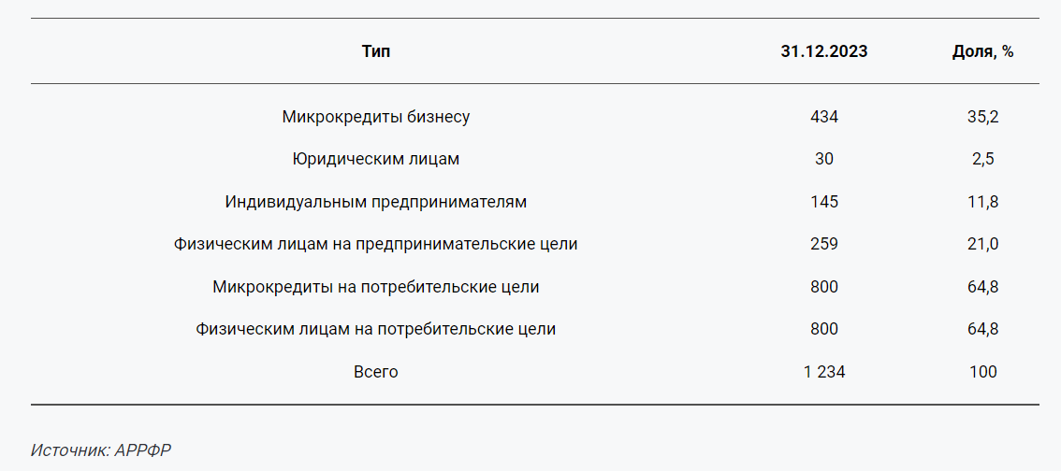The width and height of the screenshot is (1061, 471).
Task: Click the "Доля, %" column header
Action: pos(982,52)
